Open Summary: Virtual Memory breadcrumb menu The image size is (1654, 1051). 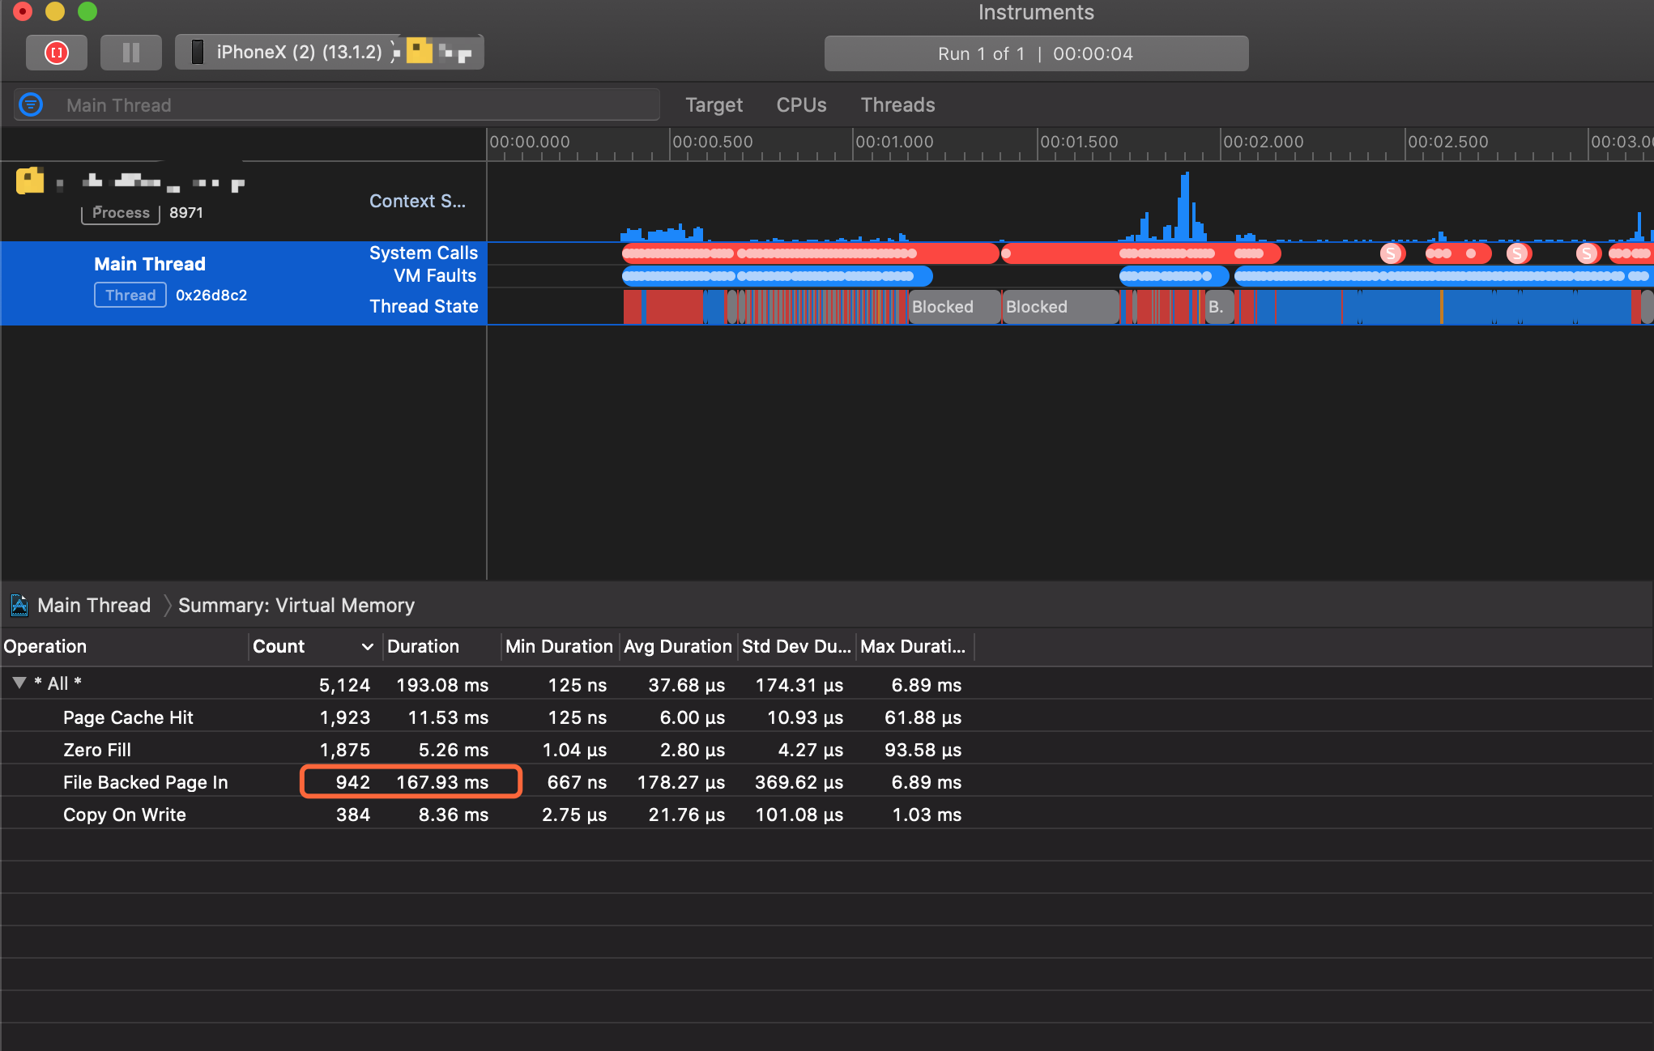point(296,606)
